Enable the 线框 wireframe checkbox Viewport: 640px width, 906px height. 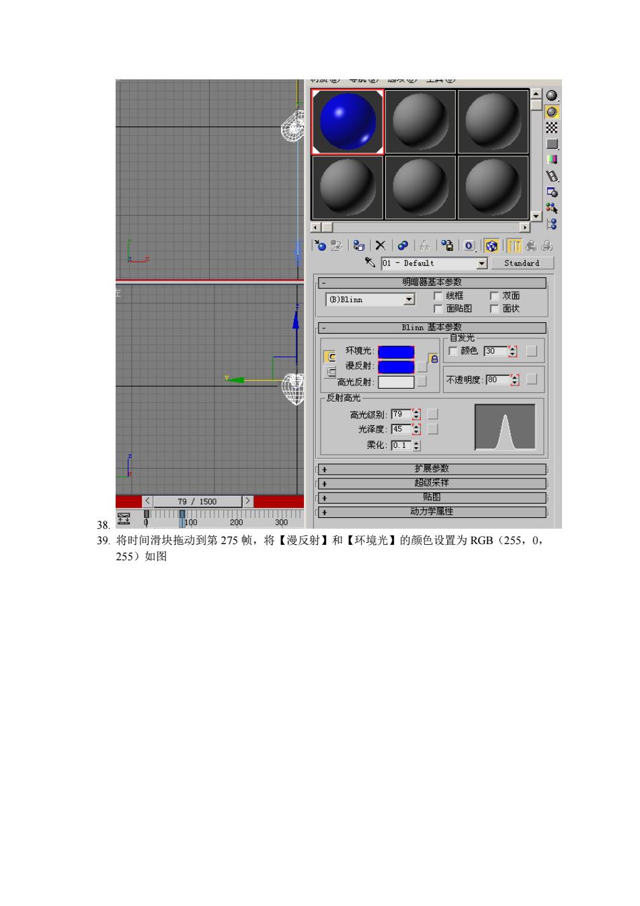[x=438, y=296]
